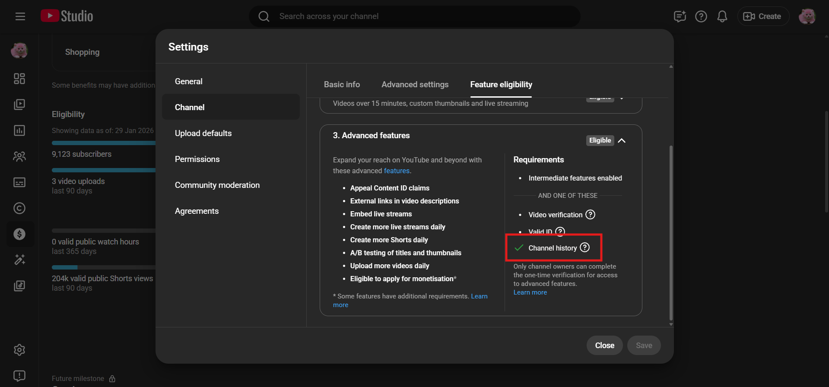Open the Dashboard icon in left sidebar
Image resolution: width=829 pixels, height=387 pixels.
click(x=19, y=79)
